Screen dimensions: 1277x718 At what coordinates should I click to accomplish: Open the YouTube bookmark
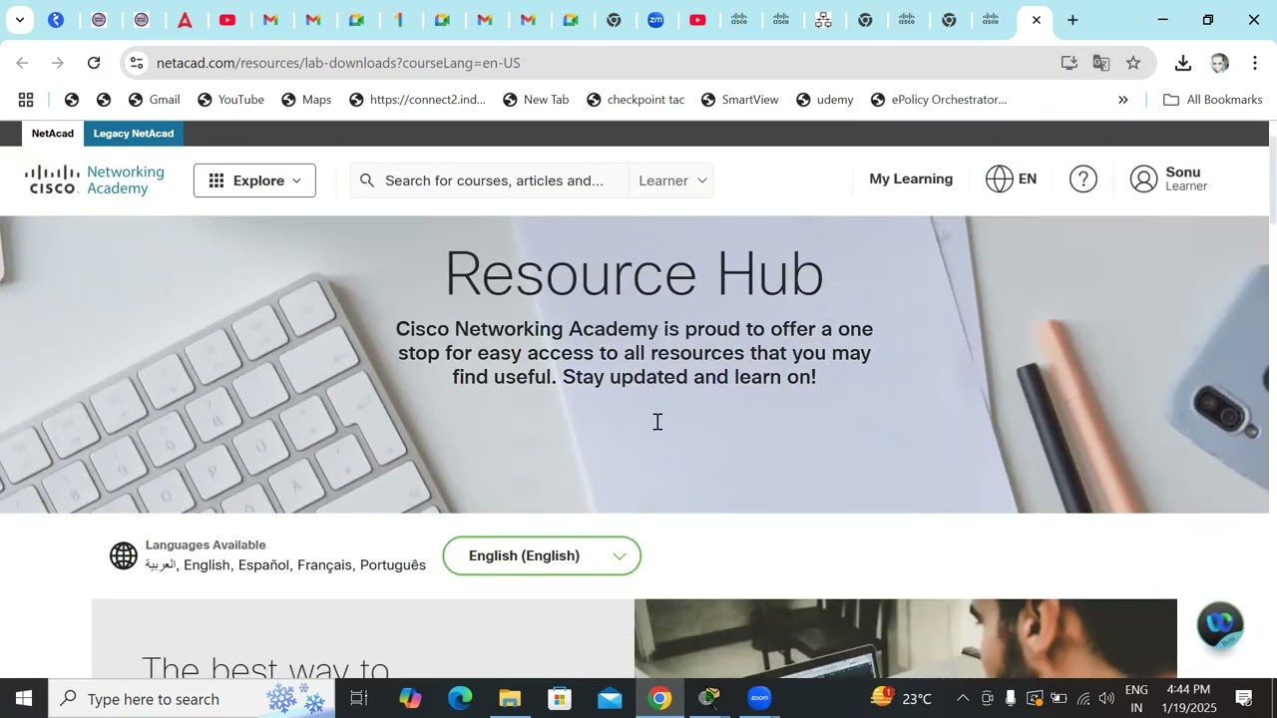[x=230, y=100]
